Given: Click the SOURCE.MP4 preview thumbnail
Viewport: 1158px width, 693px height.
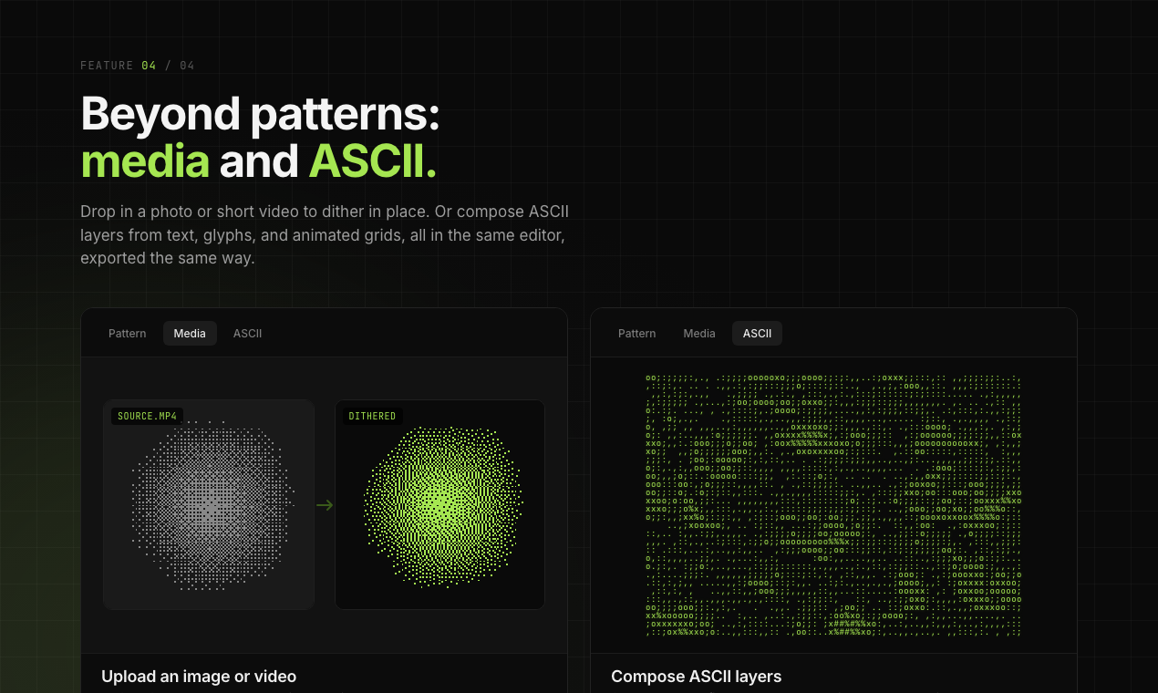Looking at the screenshot, I should coord(209,504).
